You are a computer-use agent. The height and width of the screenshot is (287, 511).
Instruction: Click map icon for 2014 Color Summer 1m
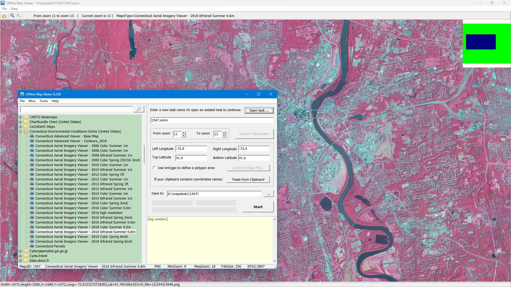click(x=32, y=193)
